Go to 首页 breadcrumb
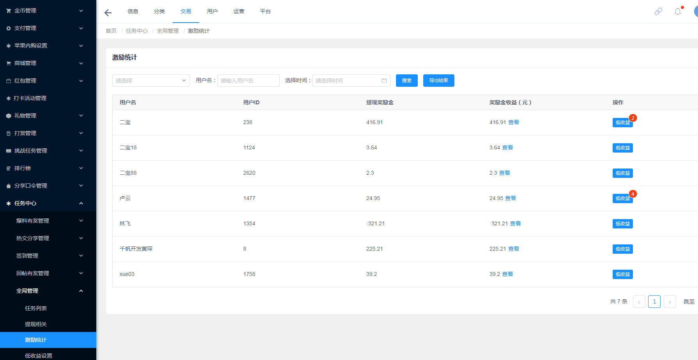698x360 pixels. tap(111, 31)
